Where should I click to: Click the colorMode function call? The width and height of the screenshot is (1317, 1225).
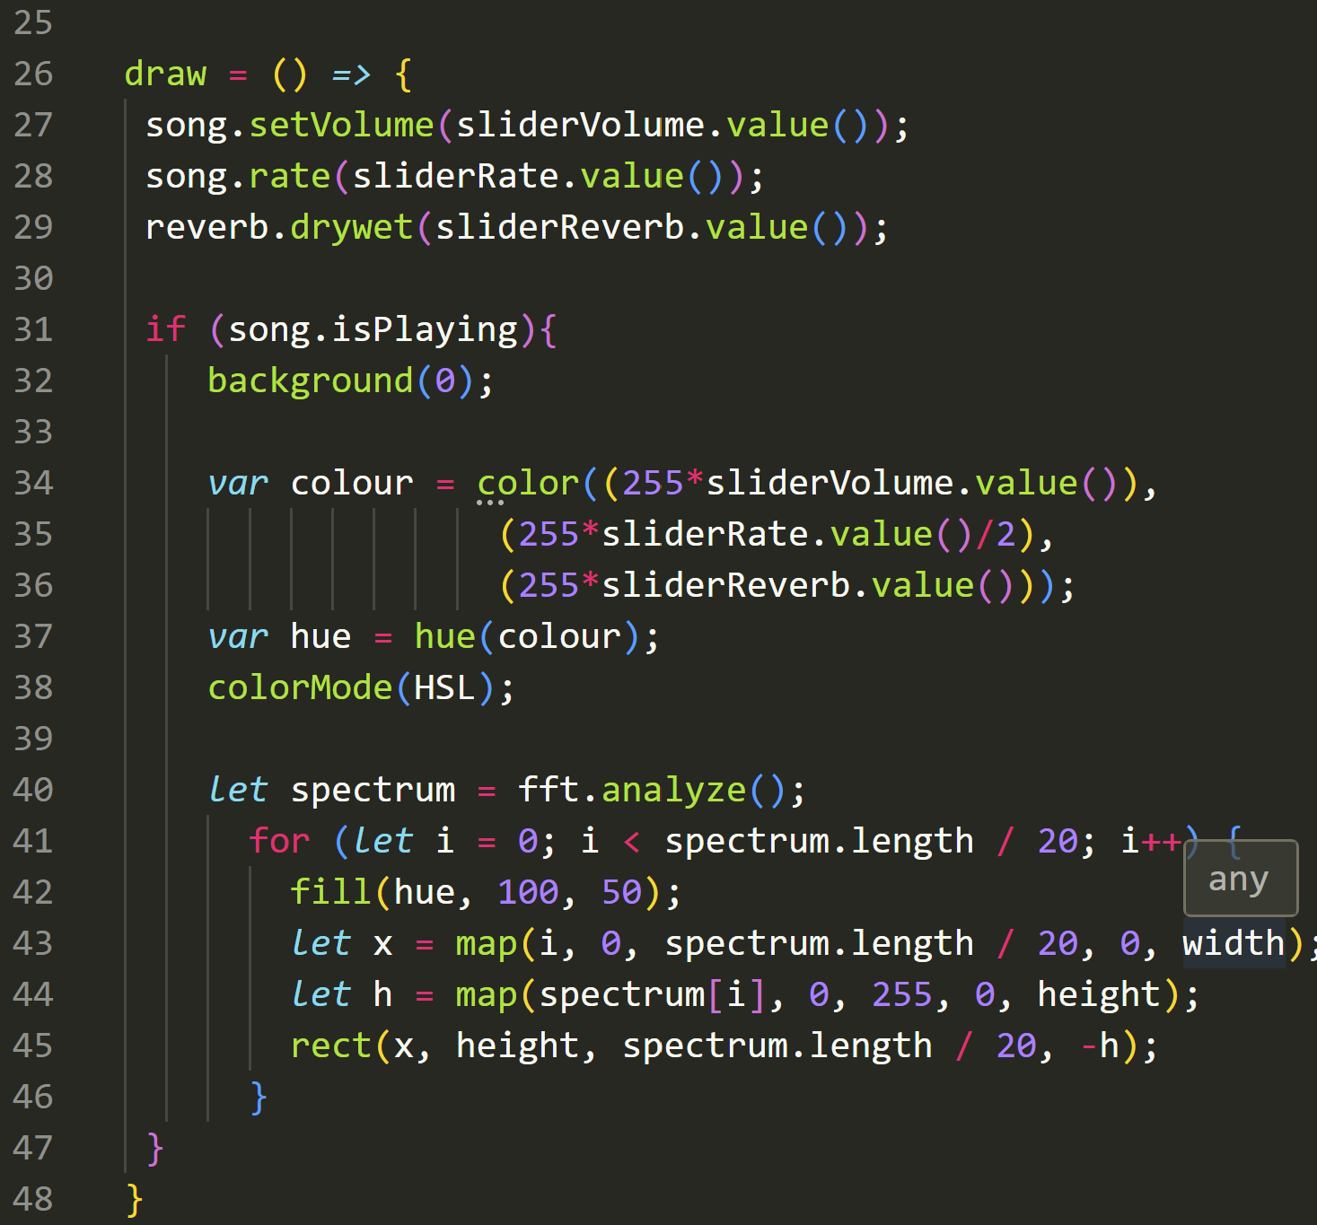tap(300, 687)
